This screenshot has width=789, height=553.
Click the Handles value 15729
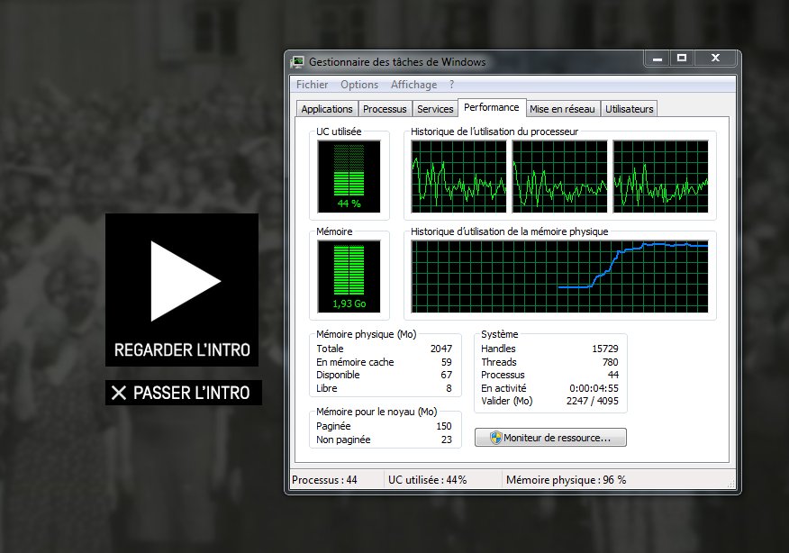[x=605, y=349]
